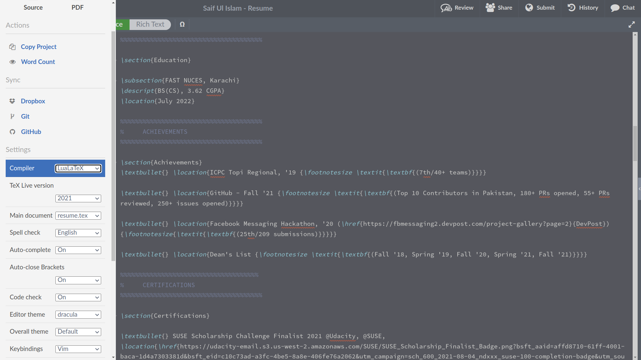Image resolution: width=641 pixels, height=360 pixels.
Task: Expand the editor with the fullscreen arrows icon
Action: pos(632,24)
